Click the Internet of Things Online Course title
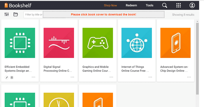Screen dimensions: 204x107 coord(135,69)
